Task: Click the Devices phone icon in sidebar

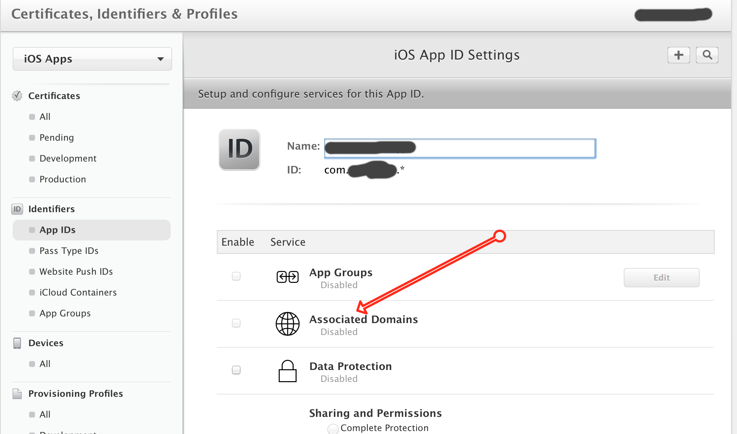Action: (17, 343)
